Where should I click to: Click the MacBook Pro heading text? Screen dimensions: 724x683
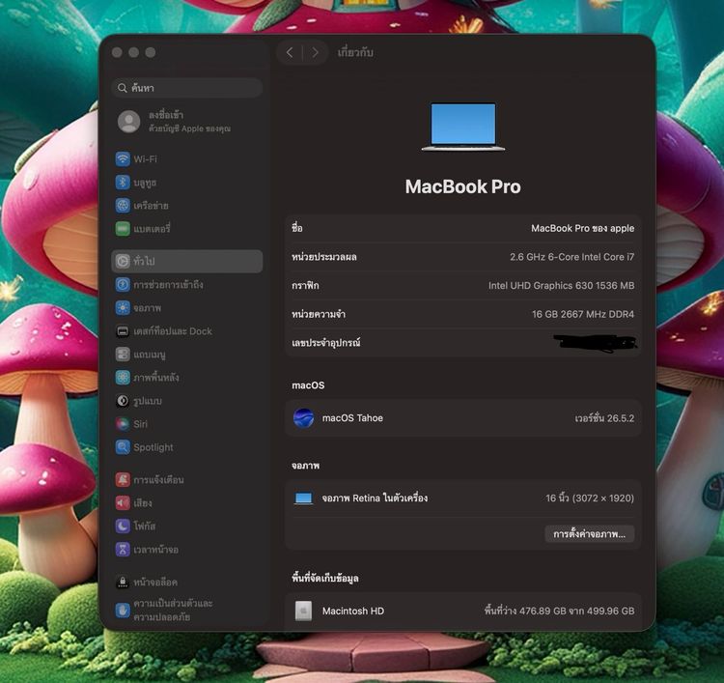tap(462, 186)
